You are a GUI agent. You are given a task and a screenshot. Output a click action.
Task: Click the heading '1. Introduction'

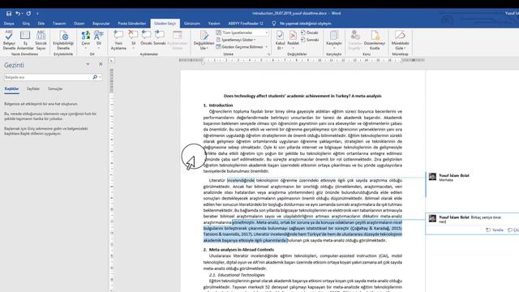point(218,105)
